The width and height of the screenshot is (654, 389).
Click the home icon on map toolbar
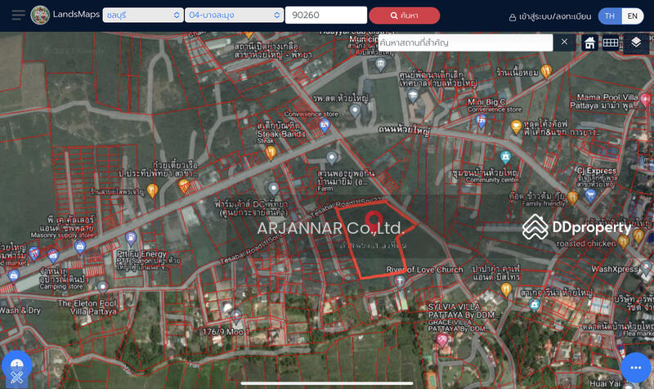[x=589, y=43]
